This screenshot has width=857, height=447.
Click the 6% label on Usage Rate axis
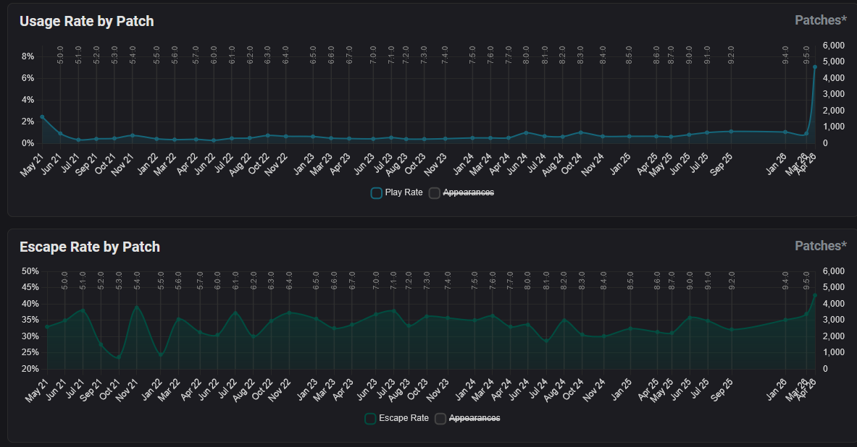[x=28, y=78]
